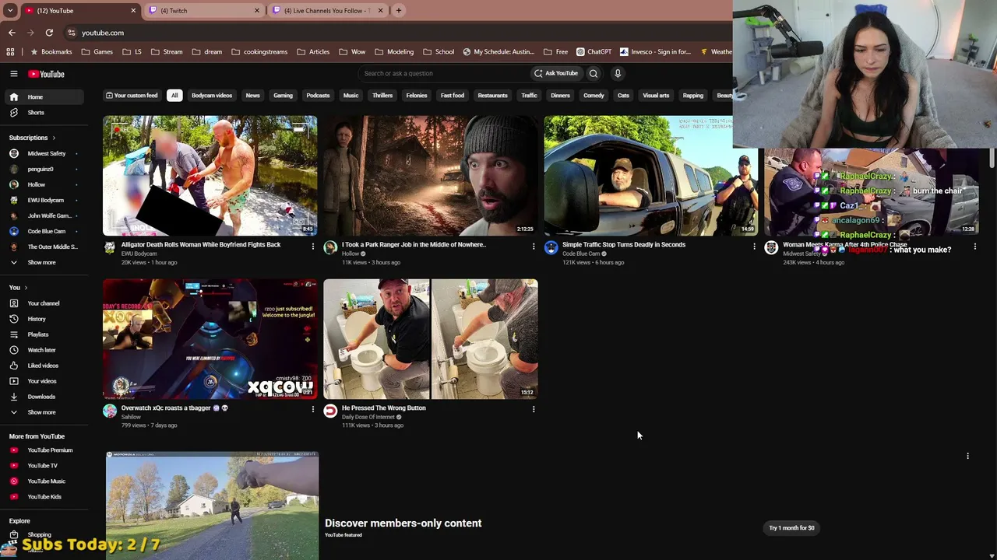Open He Pressed The Wrong Button thumbnail
This screenshot has height=560, width=997.
(x=431, y=339)
